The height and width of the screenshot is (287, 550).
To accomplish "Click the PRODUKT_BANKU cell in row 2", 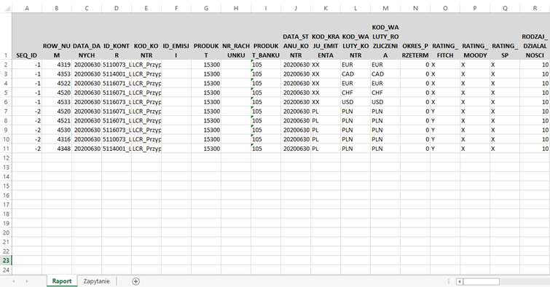I will click(x=266, y=65).
